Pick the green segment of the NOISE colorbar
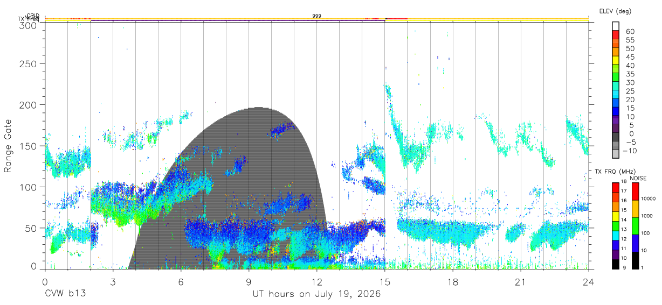 point(635,226)
